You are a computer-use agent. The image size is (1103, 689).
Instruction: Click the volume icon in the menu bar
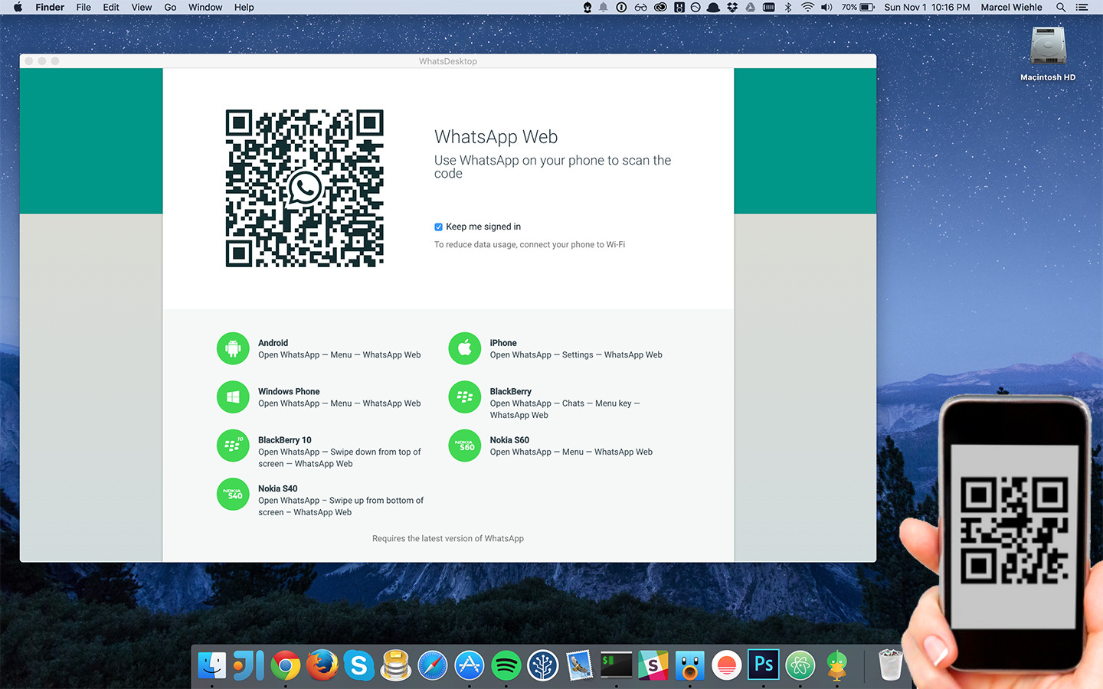pos(826,7)
